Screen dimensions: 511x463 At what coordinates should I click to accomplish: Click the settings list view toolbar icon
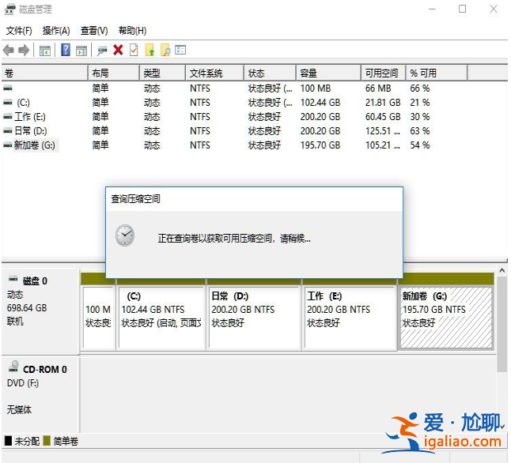coord(180,50)
